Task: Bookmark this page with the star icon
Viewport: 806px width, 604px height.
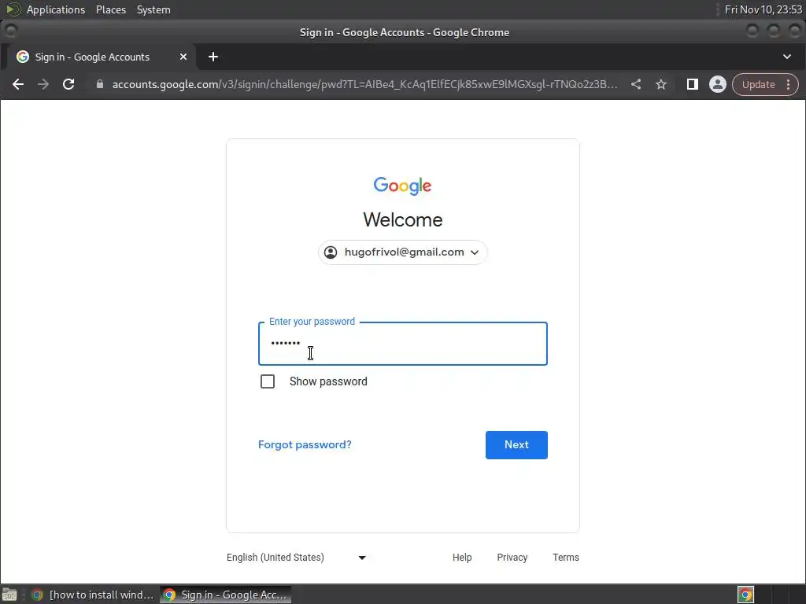Action: 661,84
